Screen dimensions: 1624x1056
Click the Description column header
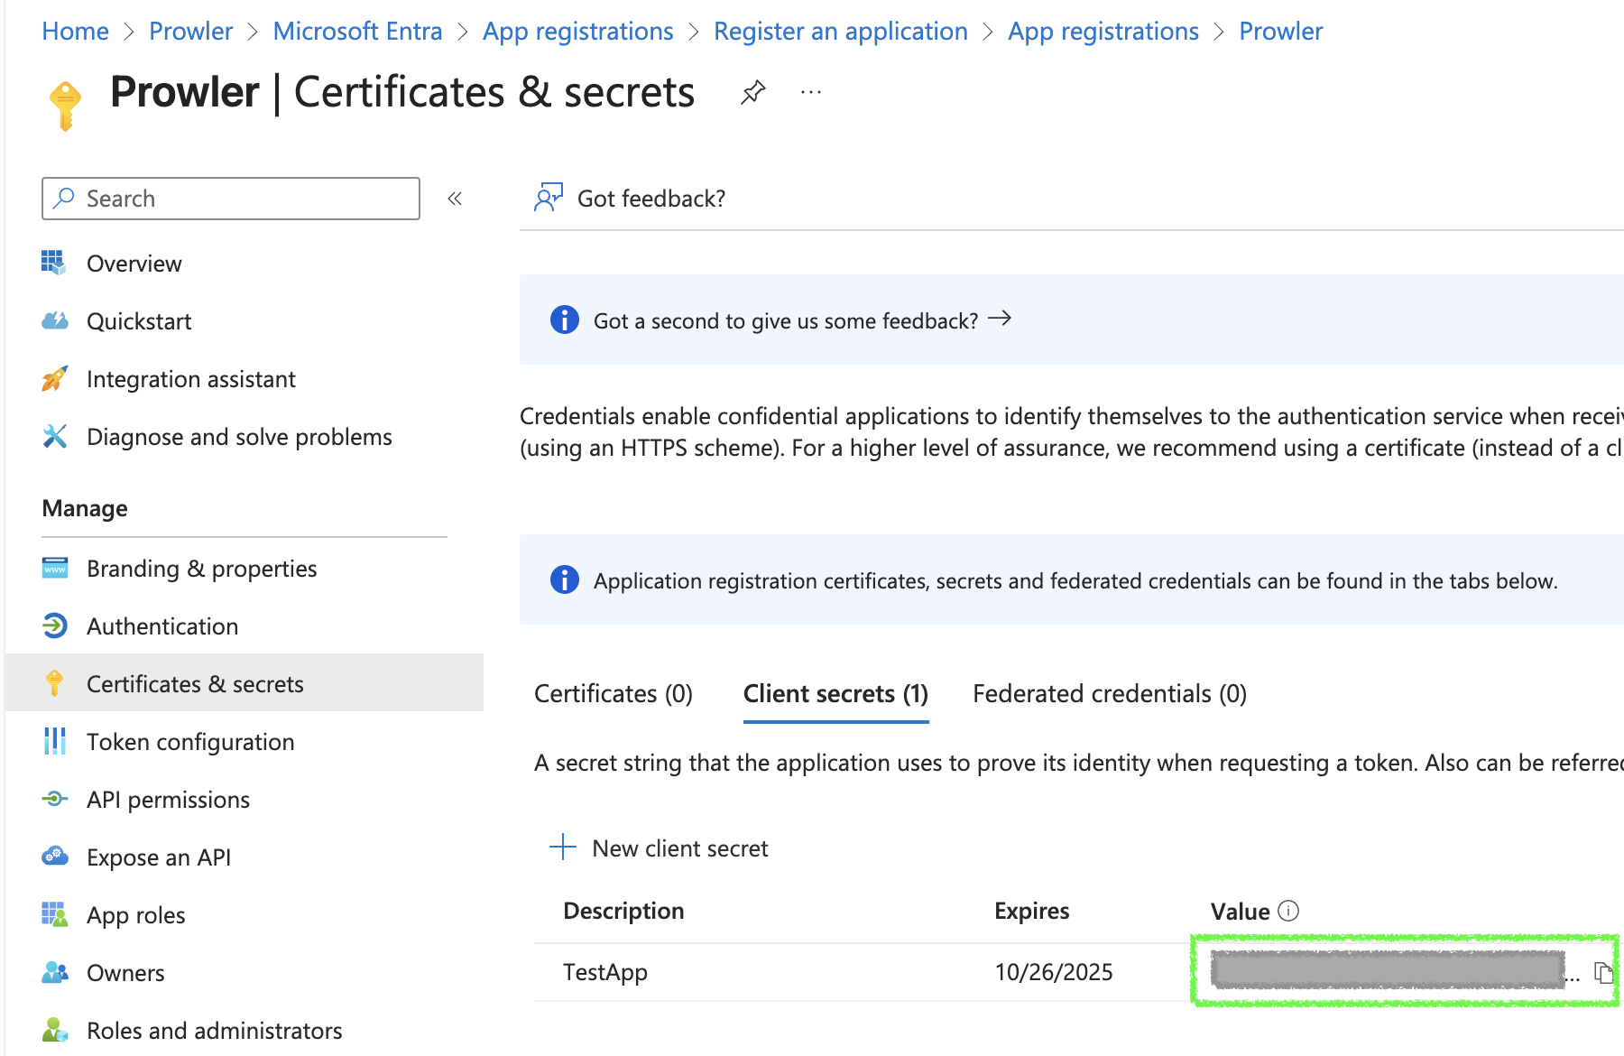(x=623, y=911)
